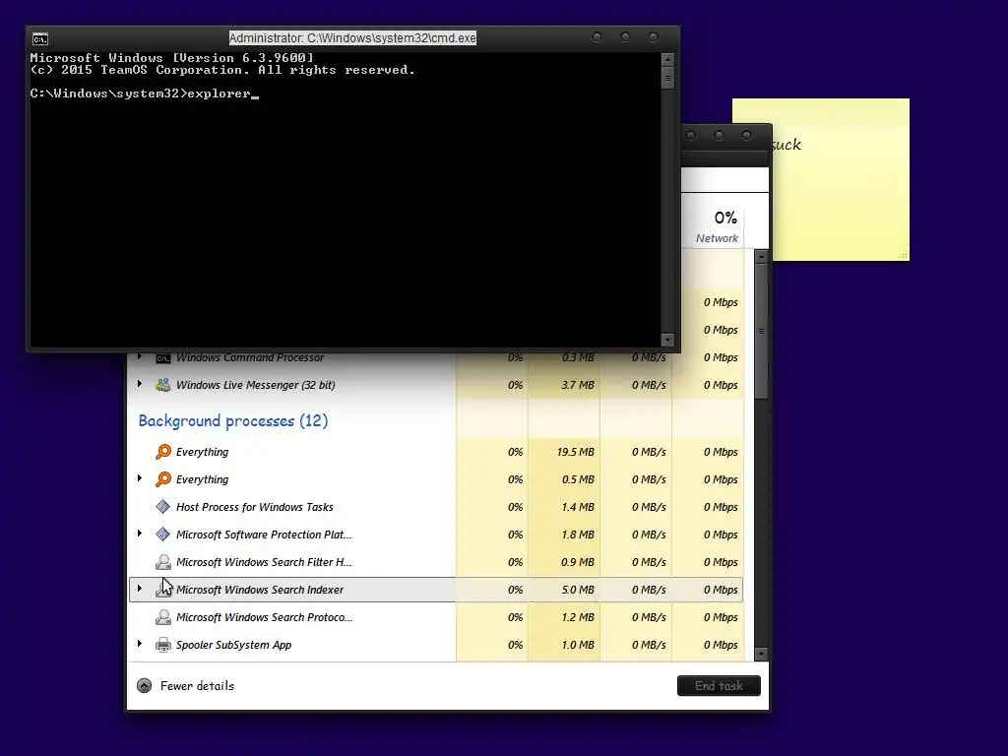Click the 5.0 MB memory value
The width and height of the screenshot is (1008, 756).
pyautogui.click(x=578, y=590)
